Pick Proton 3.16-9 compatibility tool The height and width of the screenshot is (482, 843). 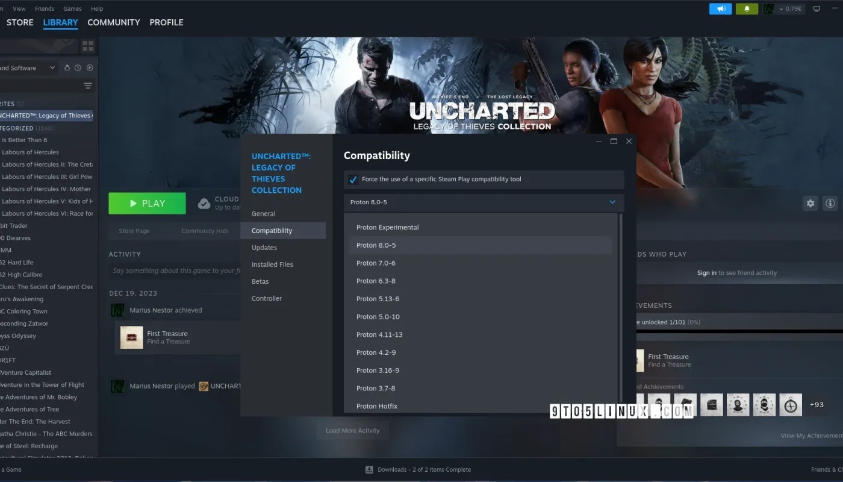click(481, 371)
